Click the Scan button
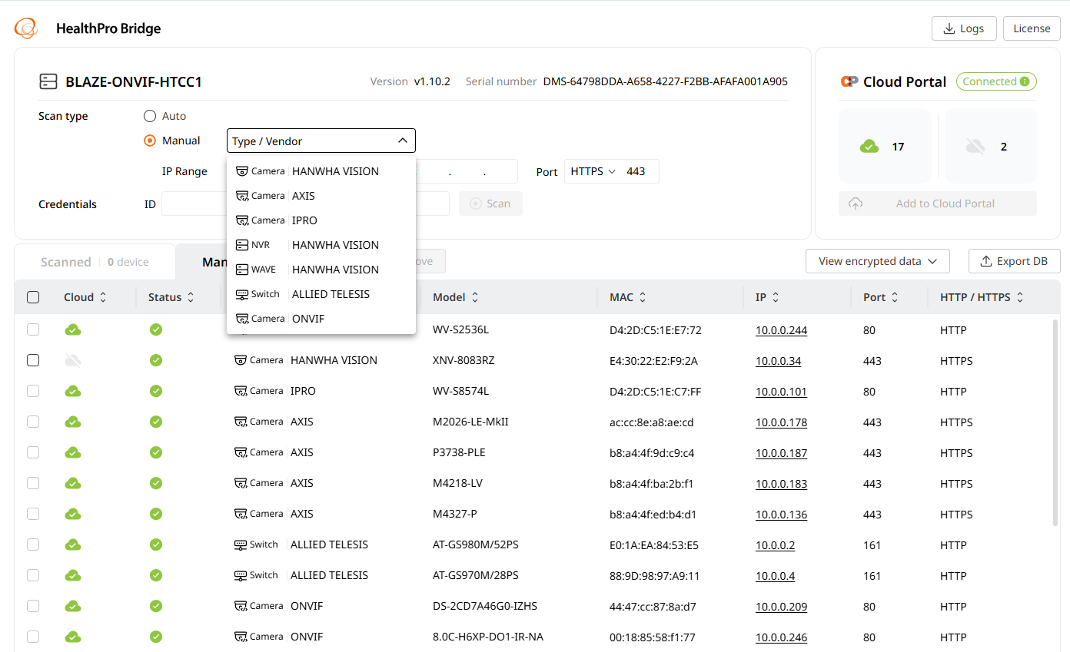Viewport: 1070px width, 652px height. 490,204
